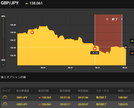The width and height of the screenshot is (134, 108).
Task: Click the 判定レート column header
Action: pyautogui.click(x=124, y=91)
